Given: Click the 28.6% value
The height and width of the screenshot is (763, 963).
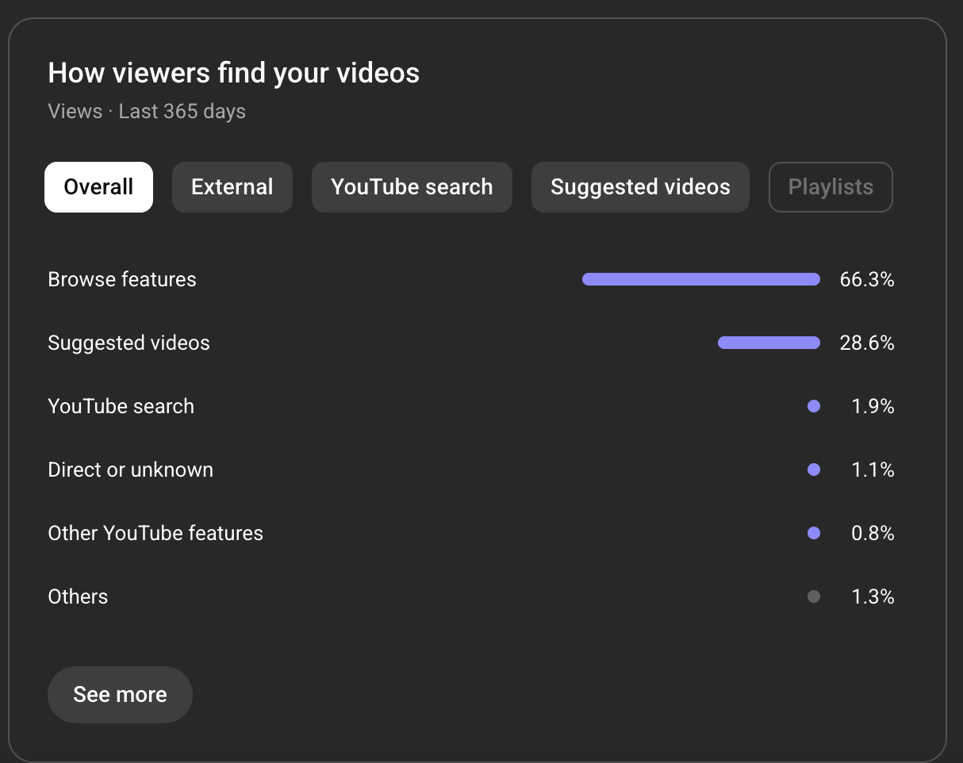Looking at the screenshot, I should [867, 343].
